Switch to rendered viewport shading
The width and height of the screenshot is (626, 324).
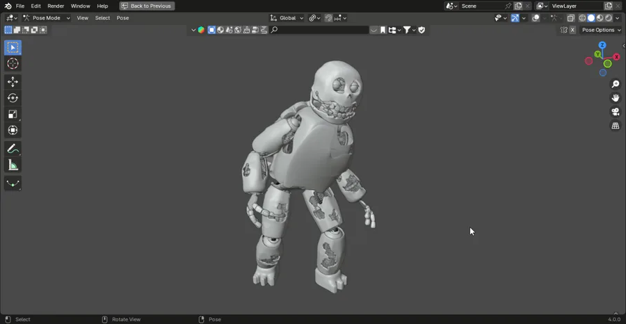pos(609,18)
